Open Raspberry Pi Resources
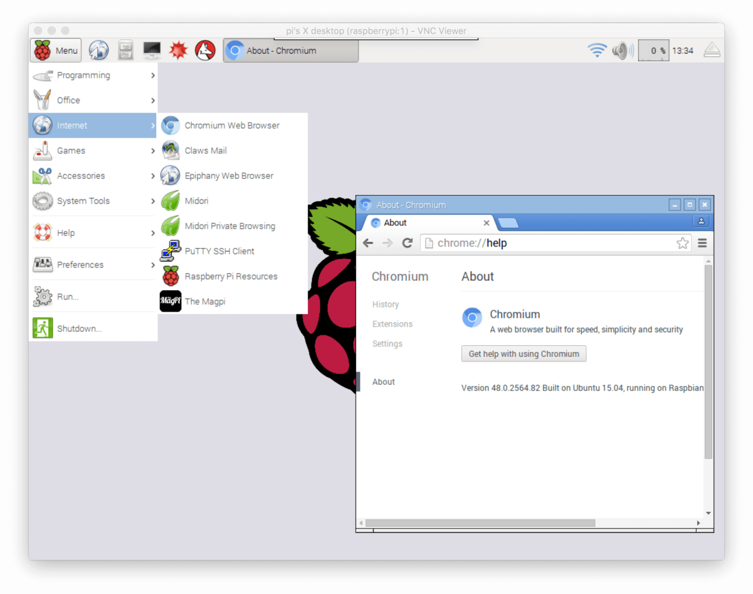Screen dimensions: 753x594 tap(233, 276)
